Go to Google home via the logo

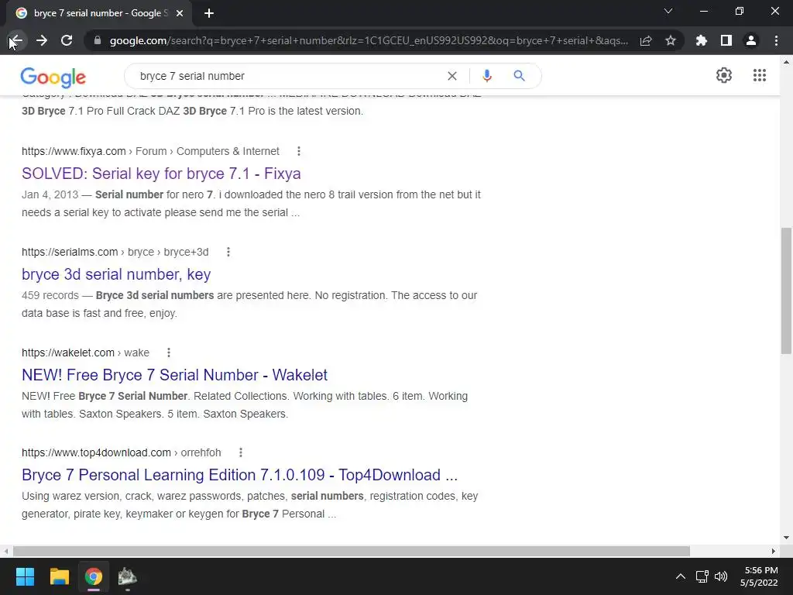pyautogui.click(x=53, y=77)
